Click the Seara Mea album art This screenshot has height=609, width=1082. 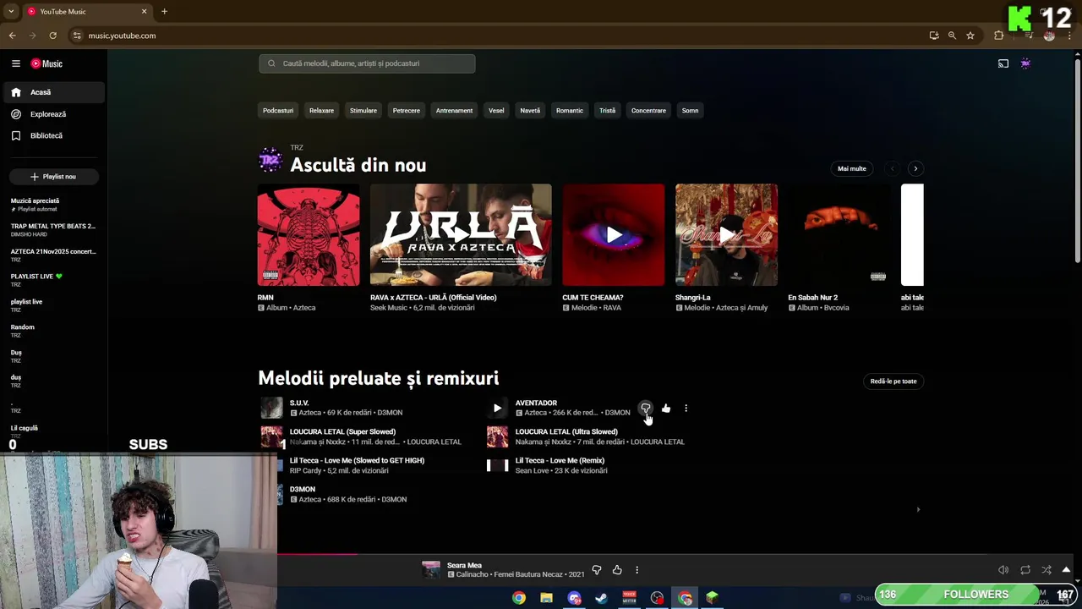point(431,570)
